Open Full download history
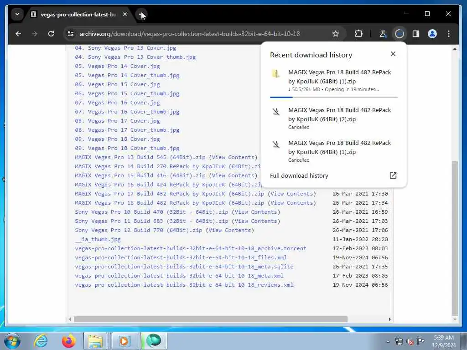Image resolution: width=467 pixels, height=350 pixels. pos(299,175)
